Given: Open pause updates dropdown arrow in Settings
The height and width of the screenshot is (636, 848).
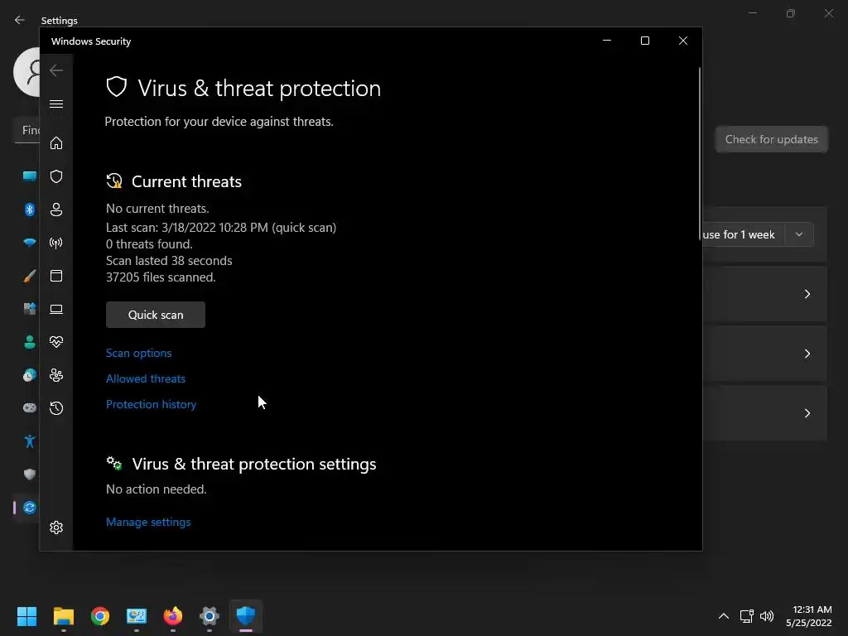Looking at the screenshot, I should coord(799,234).
